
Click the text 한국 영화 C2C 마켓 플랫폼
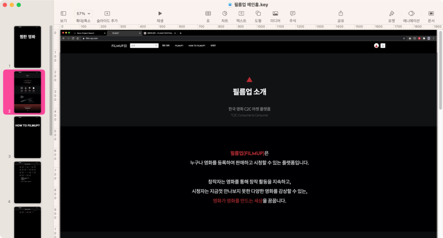click(250, 109)
